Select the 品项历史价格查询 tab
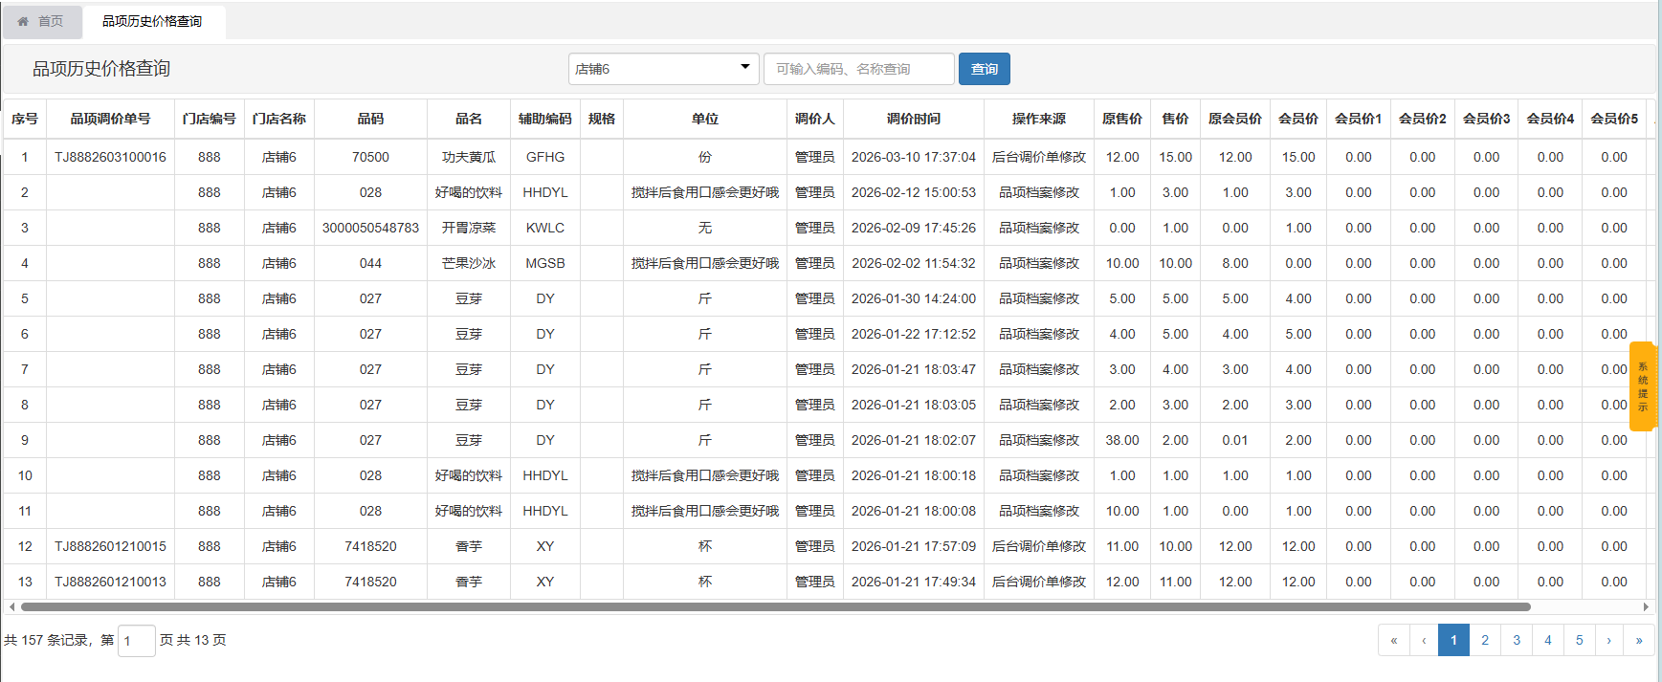1662x682 pixels. tap(152, 21)
